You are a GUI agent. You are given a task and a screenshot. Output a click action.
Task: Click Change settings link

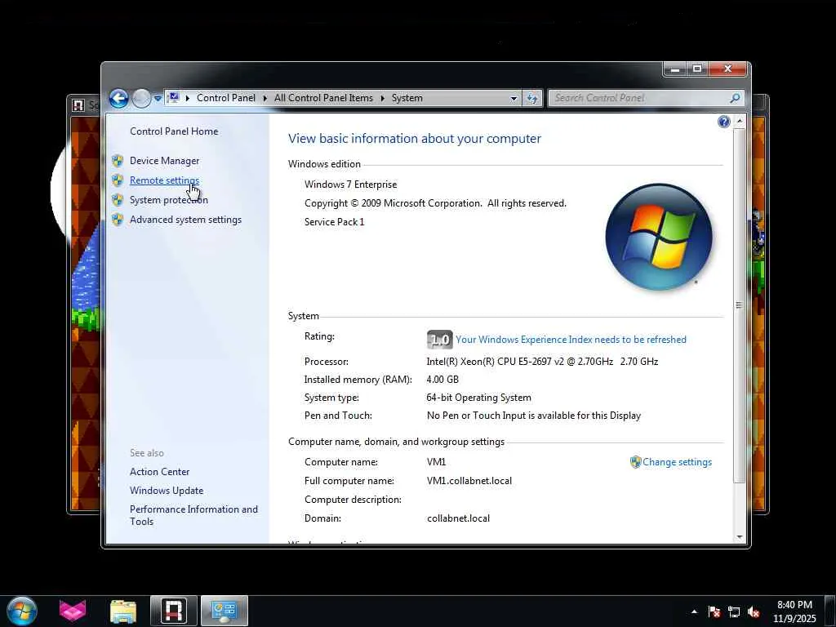[677, 462]
